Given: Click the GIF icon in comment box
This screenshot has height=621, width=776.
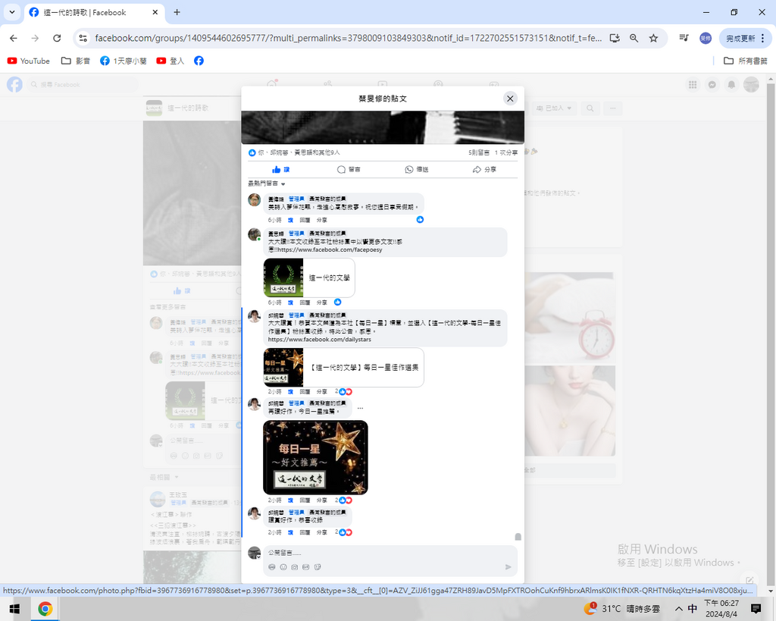Looking at the screenshot, I should (x=306, y=567).
